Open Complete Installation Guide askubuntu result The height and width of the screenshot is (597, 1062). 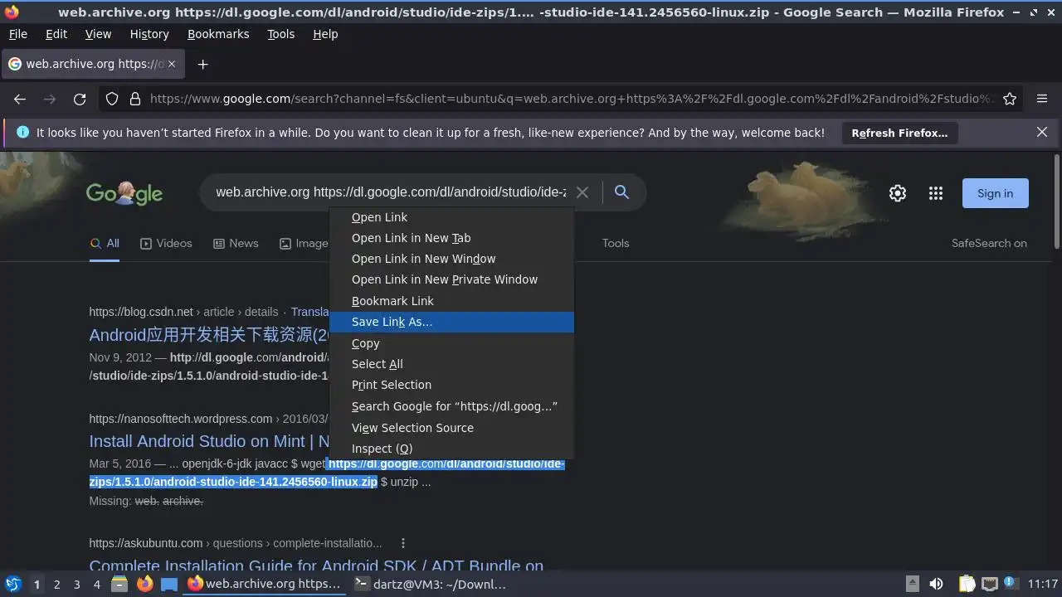[316, 566]
